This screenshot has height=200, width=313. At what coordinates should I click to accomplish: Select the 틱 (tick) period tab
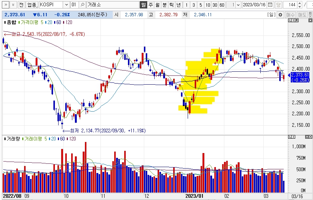click(x=171, y=5)
